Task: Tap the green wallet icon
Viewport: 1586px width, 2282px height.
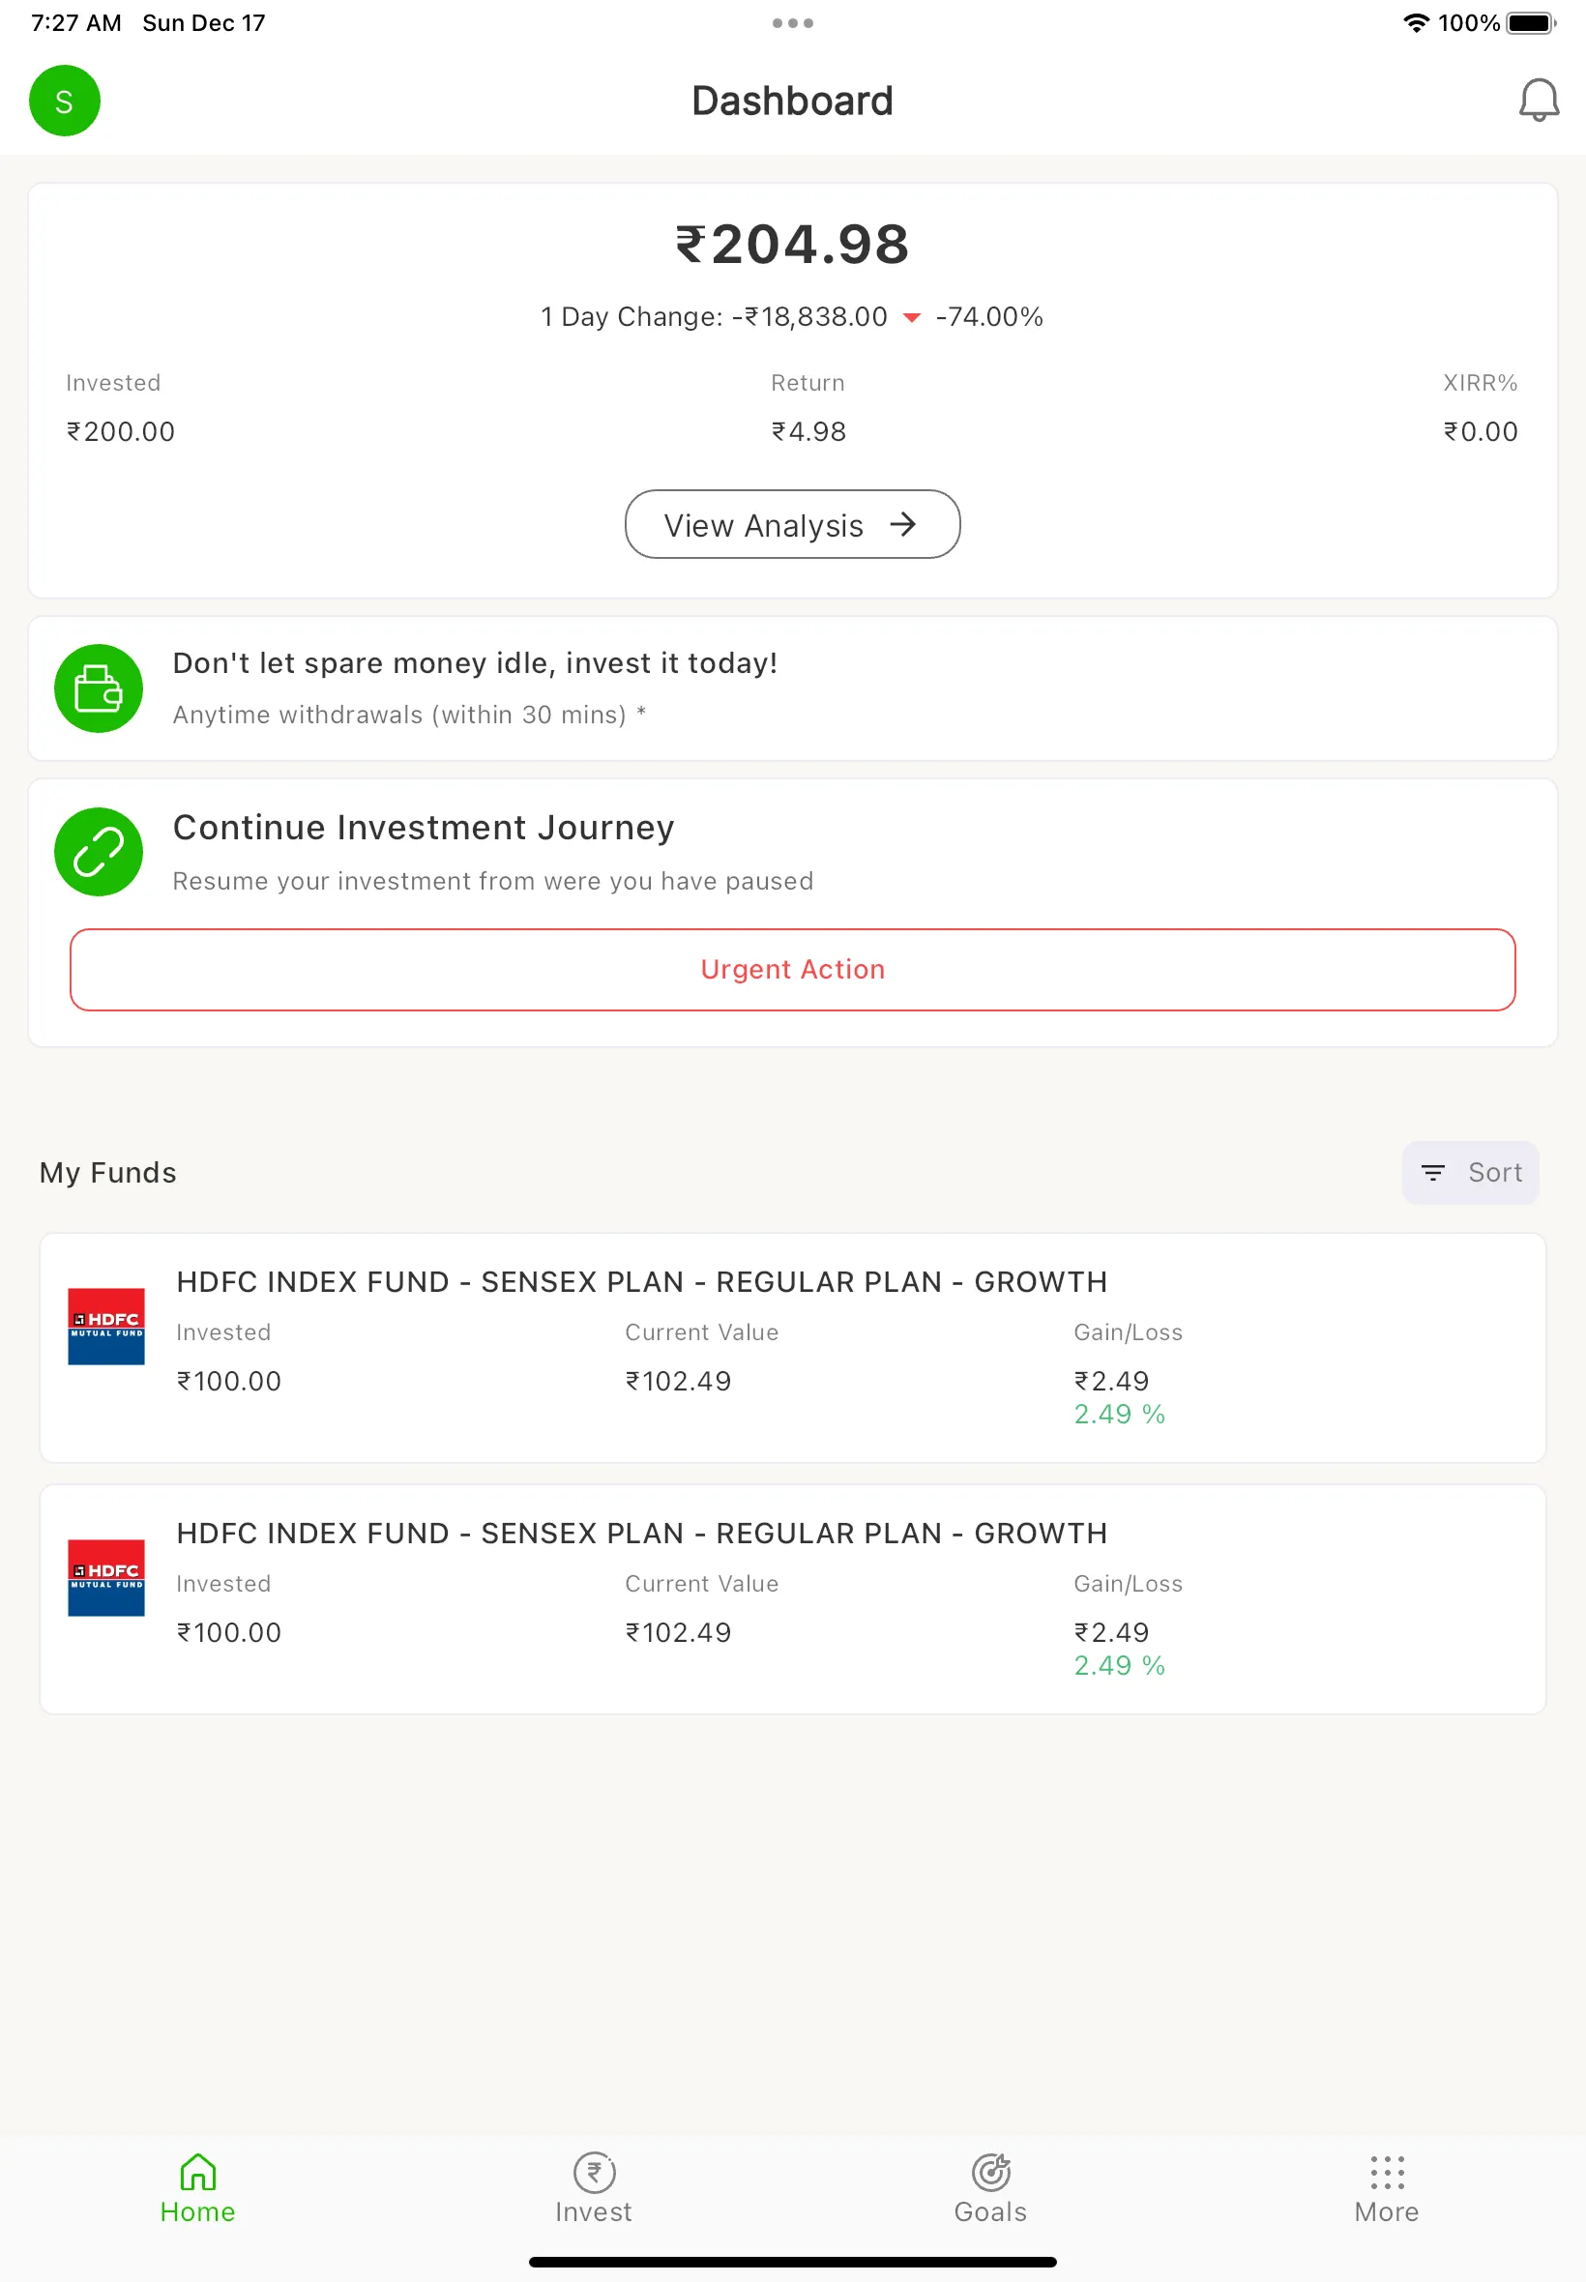Action: point(99,688)
